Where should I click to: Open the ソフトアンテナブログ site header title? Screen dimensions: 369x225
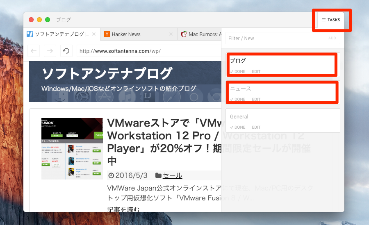pyautogui.click(x=107, y=73)
